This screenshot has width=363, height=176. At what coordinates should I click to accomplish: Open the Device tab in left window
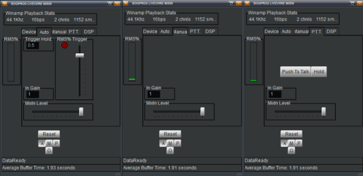[x=29, y=32]
